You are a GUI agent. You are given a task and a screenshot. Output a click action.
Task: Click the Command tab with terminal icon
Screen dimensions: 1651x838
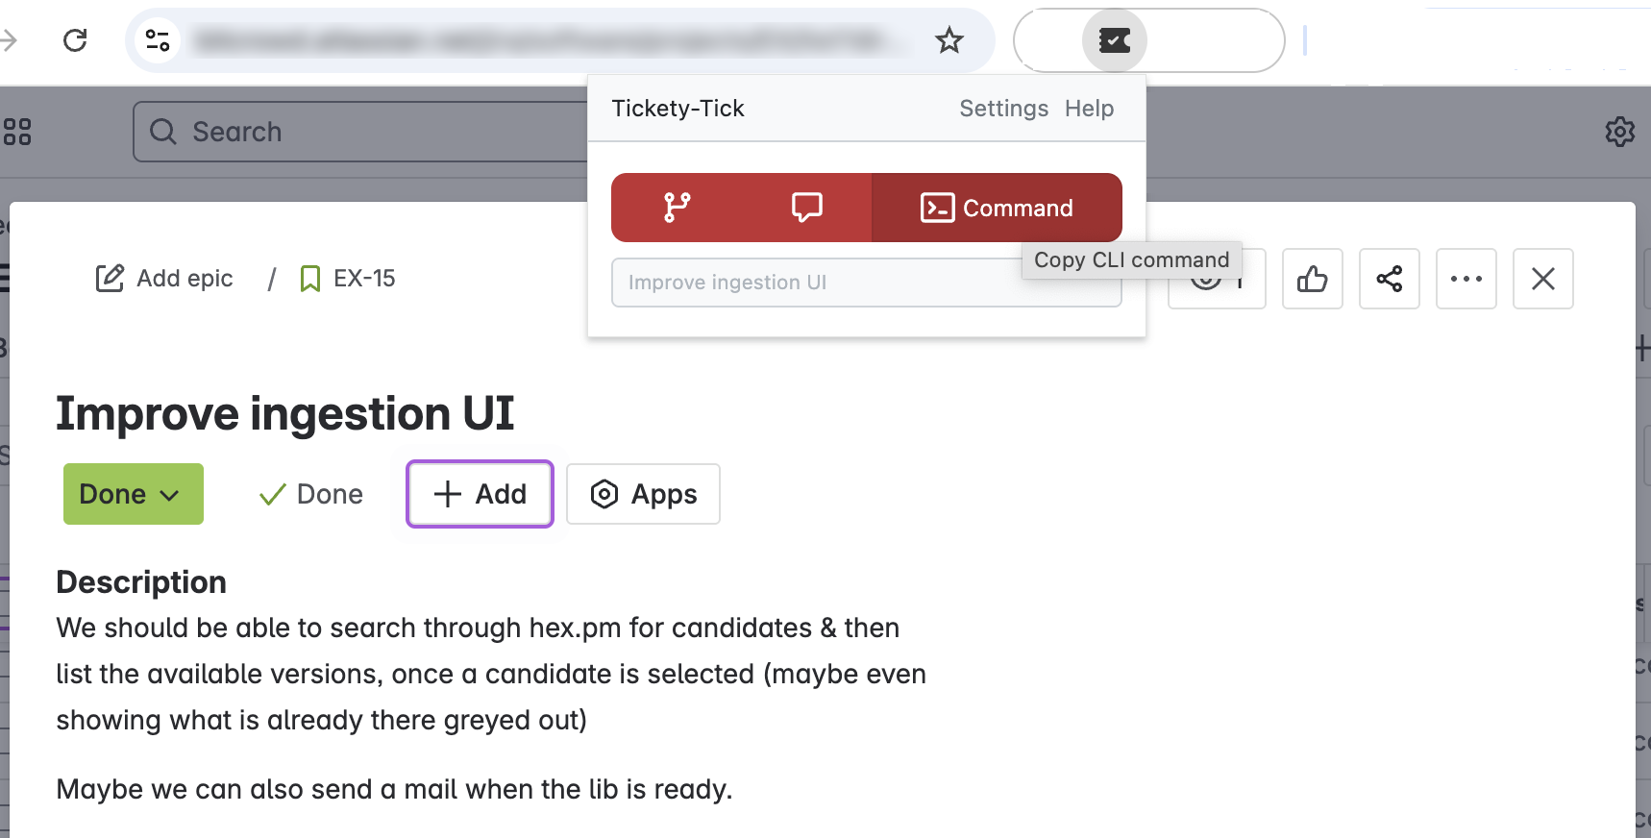(997, 208)
